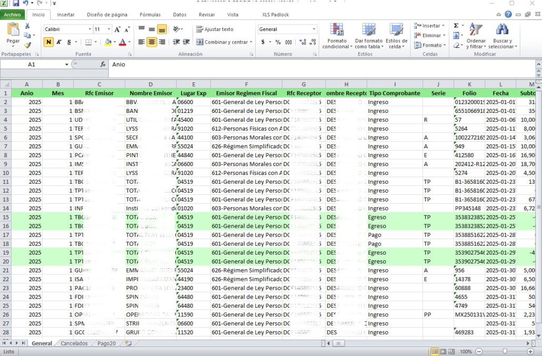Switch to Page Break Preview in status bar
The height and width of the screenshot is (356, 542).
click(451, 351)
